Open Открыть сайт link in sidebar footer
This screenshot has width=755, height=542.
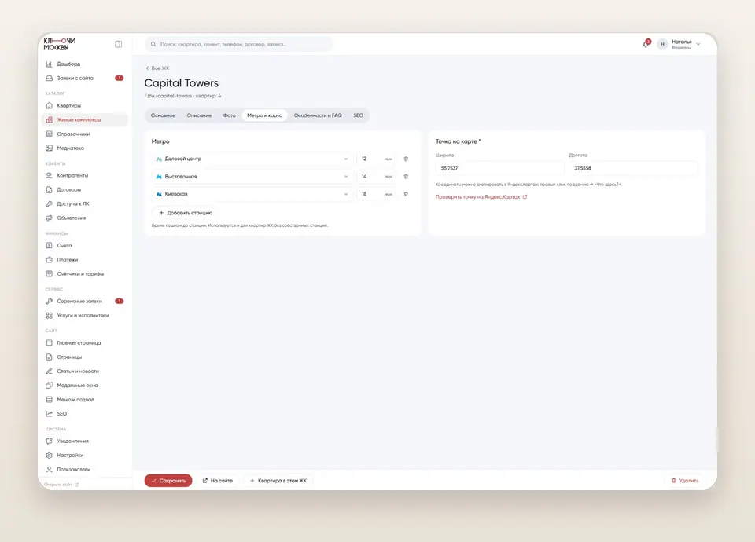coord(61,485)
